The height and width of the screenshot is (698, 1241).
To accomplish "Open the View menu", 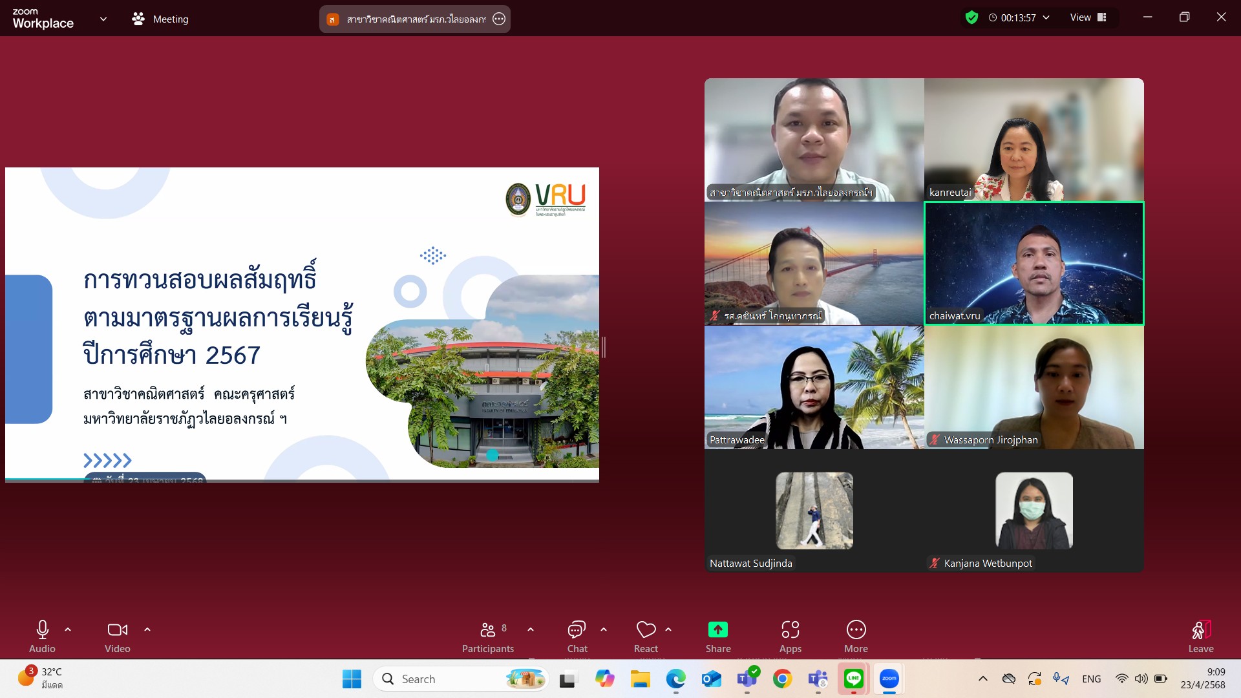I will [x=1088, y=17].
